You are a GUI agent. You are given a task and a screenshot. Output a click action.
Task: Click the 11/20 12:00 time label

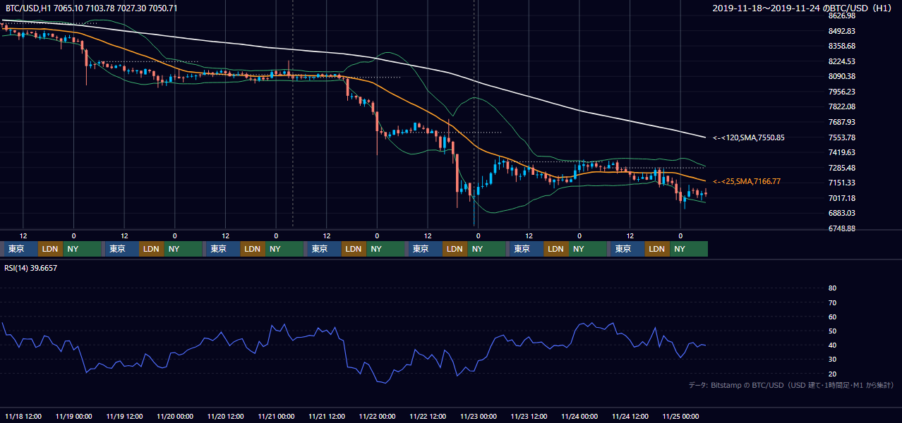click(x=226, y=416)
